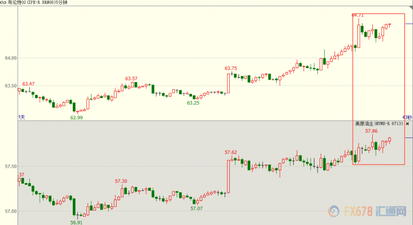Click the 1天 period label
This screenshot has height=225, width=413.
pyautogui.click(x=22, y=117)
